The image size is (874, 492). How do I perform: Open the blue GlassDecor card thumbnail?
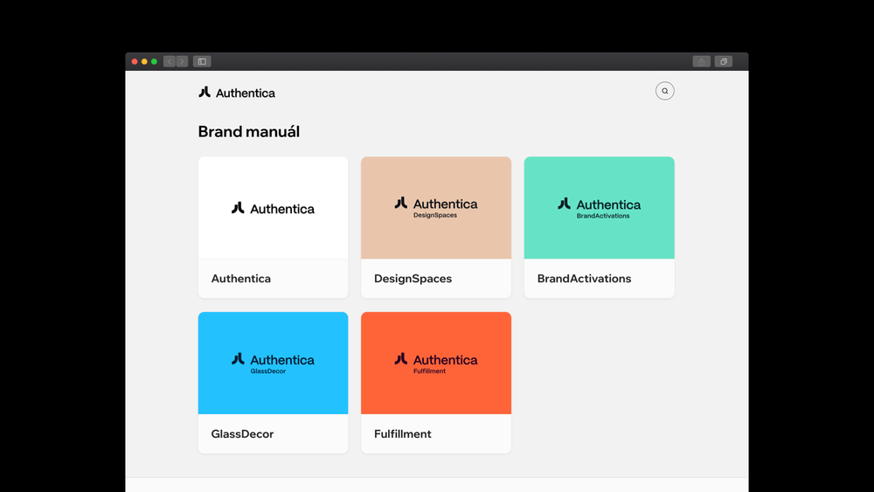(x=273, y=363)
